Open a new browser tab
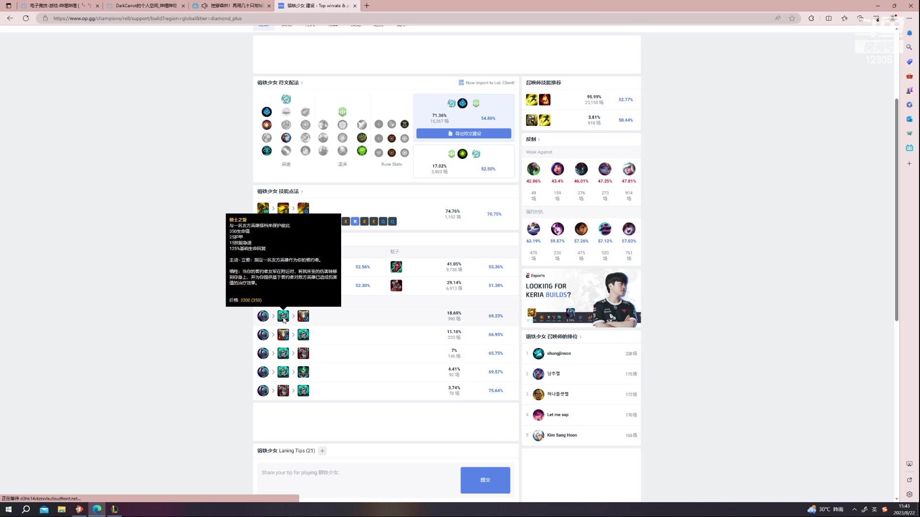 (367, 6)
